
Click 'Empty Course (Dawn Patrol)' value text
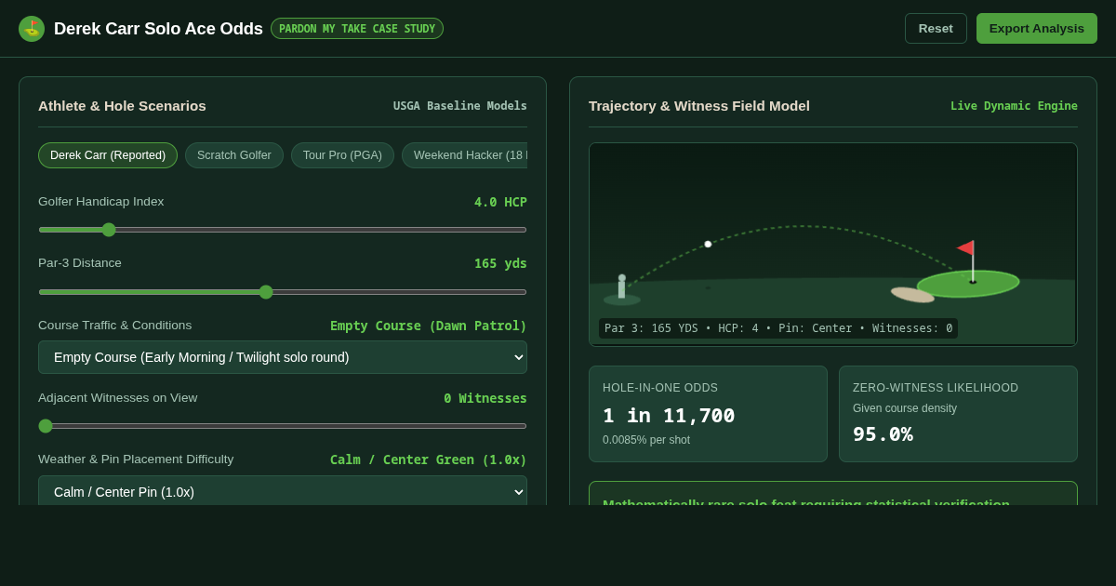pos(429,326)
